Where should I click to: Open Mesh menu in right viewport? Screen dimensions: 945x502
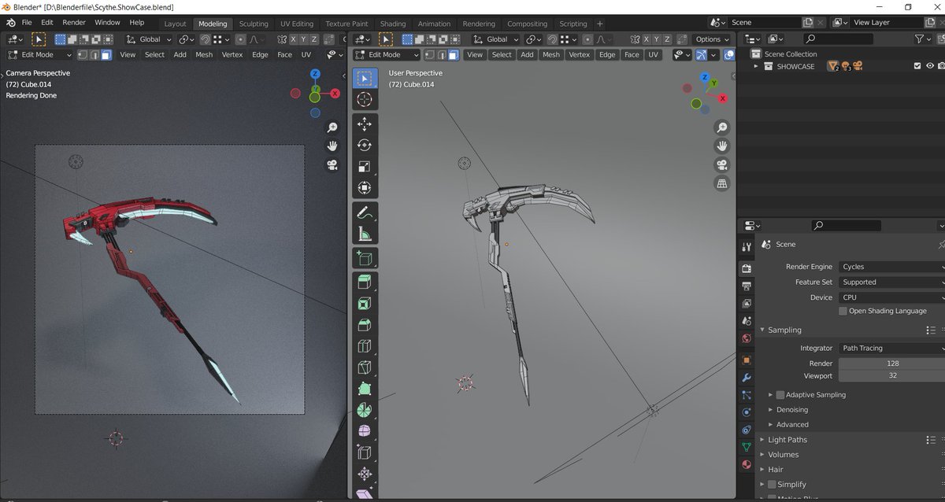(x=551, y=55)
